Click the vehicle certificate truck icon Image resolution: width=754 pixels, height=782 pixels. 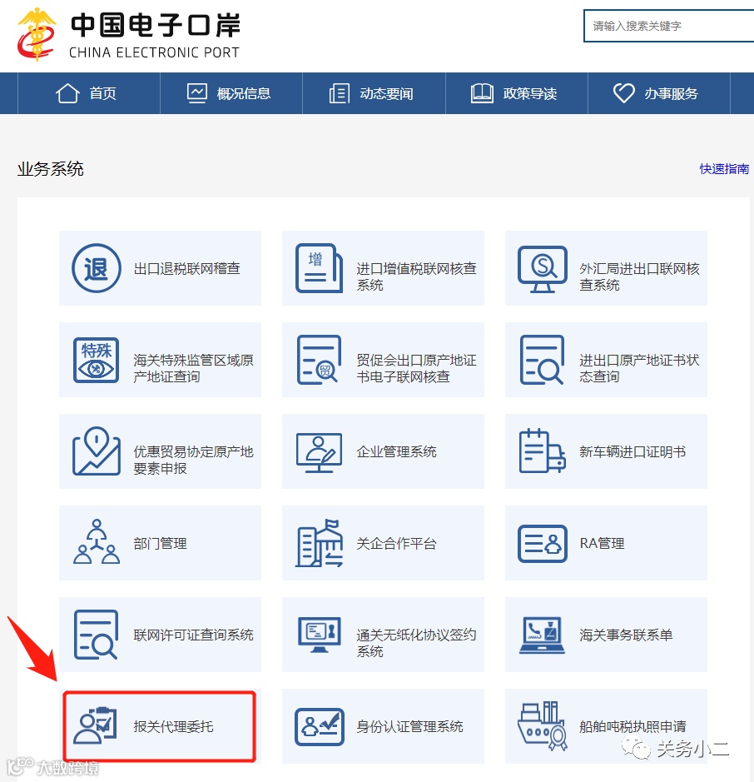point(543,451)
